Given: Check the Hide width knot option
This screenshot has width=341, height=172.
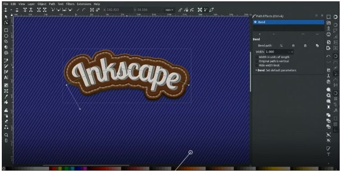Looking at the screenshot, I should (x=257, y=65).
